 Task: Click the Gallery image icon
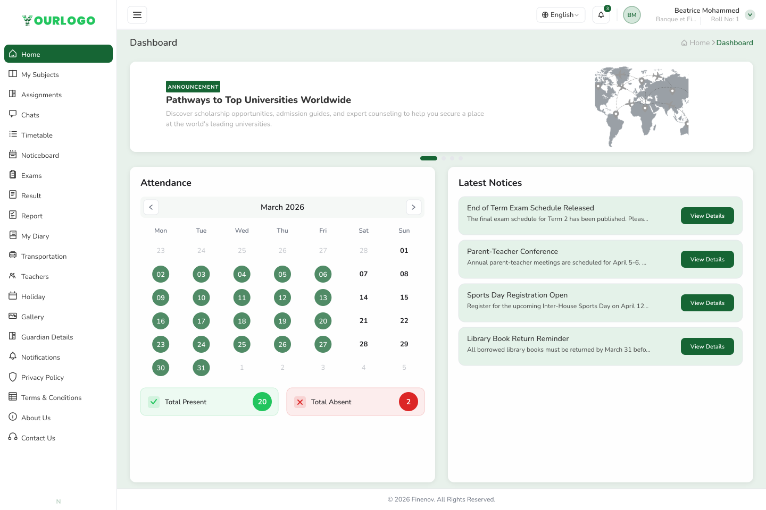click(13, 316)
